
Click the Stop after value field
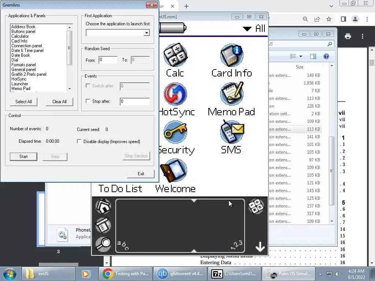click(x=135, y=101)
